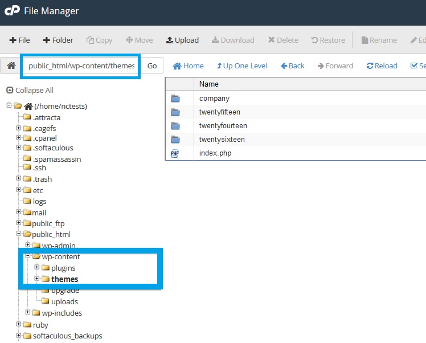
Task: Create a new folder with +Folder
Action: point(58,40)
